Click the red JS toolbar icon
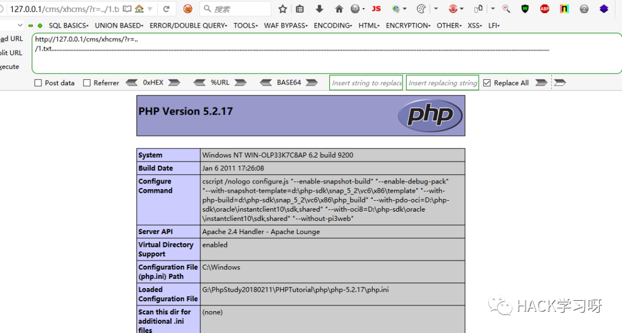The height and width of the screenshot is (333, 622). click(x=377, y=9)
